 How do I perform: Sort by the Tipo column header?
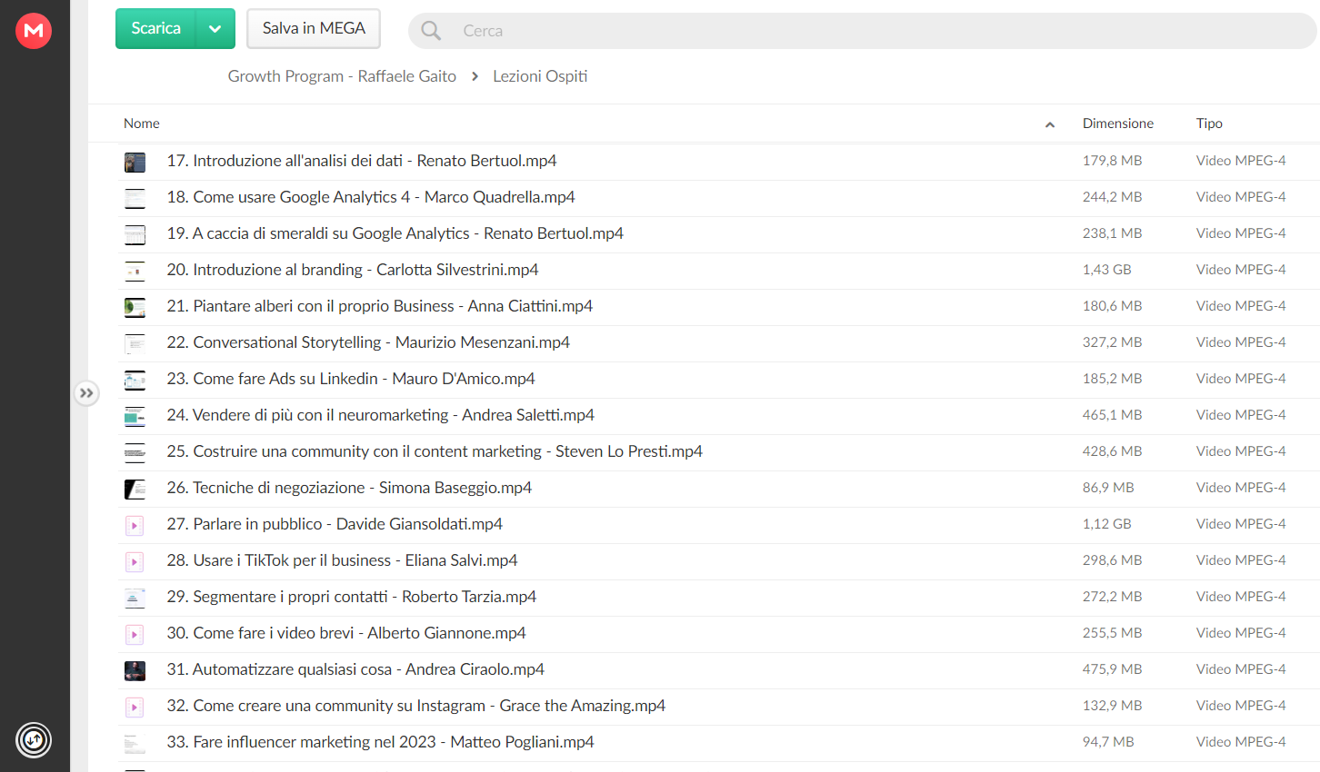click(1209, 124)
